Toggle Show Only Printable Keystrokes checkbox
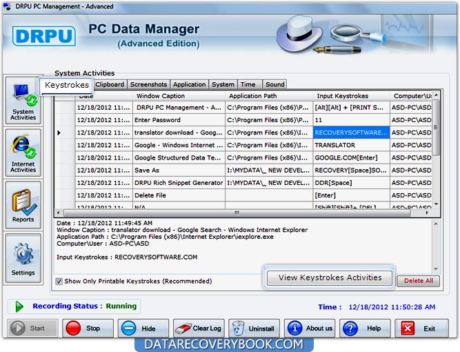The image size is (460, 352). click(59, 281)
